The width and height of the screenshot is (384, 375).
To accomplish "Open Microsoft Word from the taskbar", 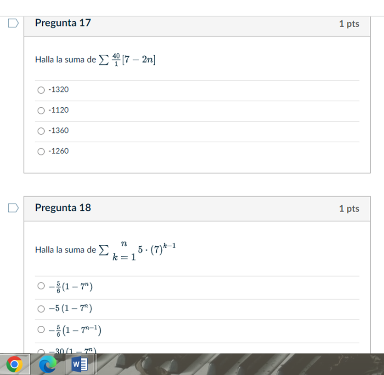I will [80, 363].
